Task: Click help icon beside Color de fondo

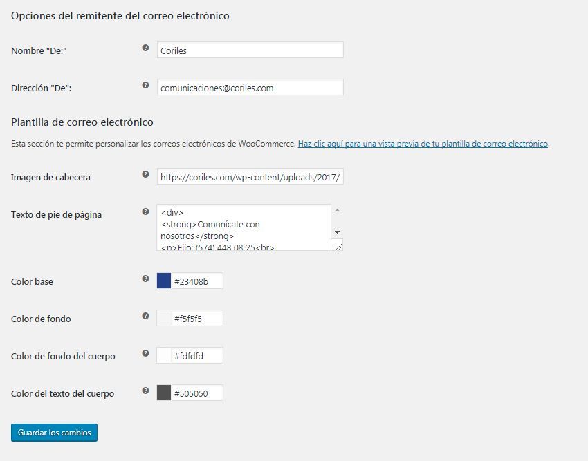Action: [x=145, y=316]
